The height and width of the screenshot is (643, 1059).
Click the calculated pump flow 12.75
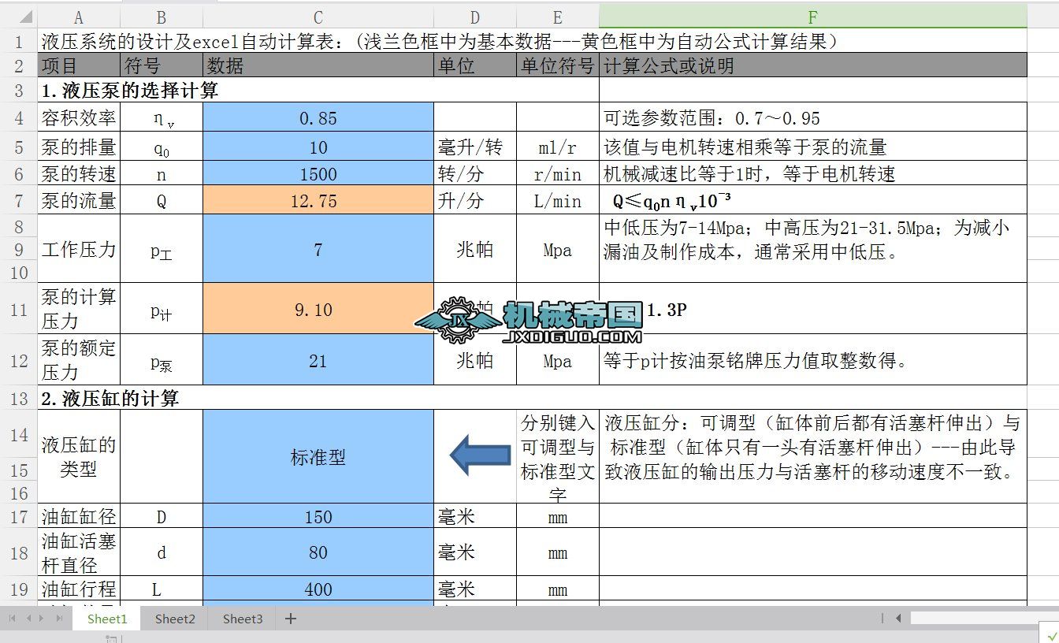point(318,201)
